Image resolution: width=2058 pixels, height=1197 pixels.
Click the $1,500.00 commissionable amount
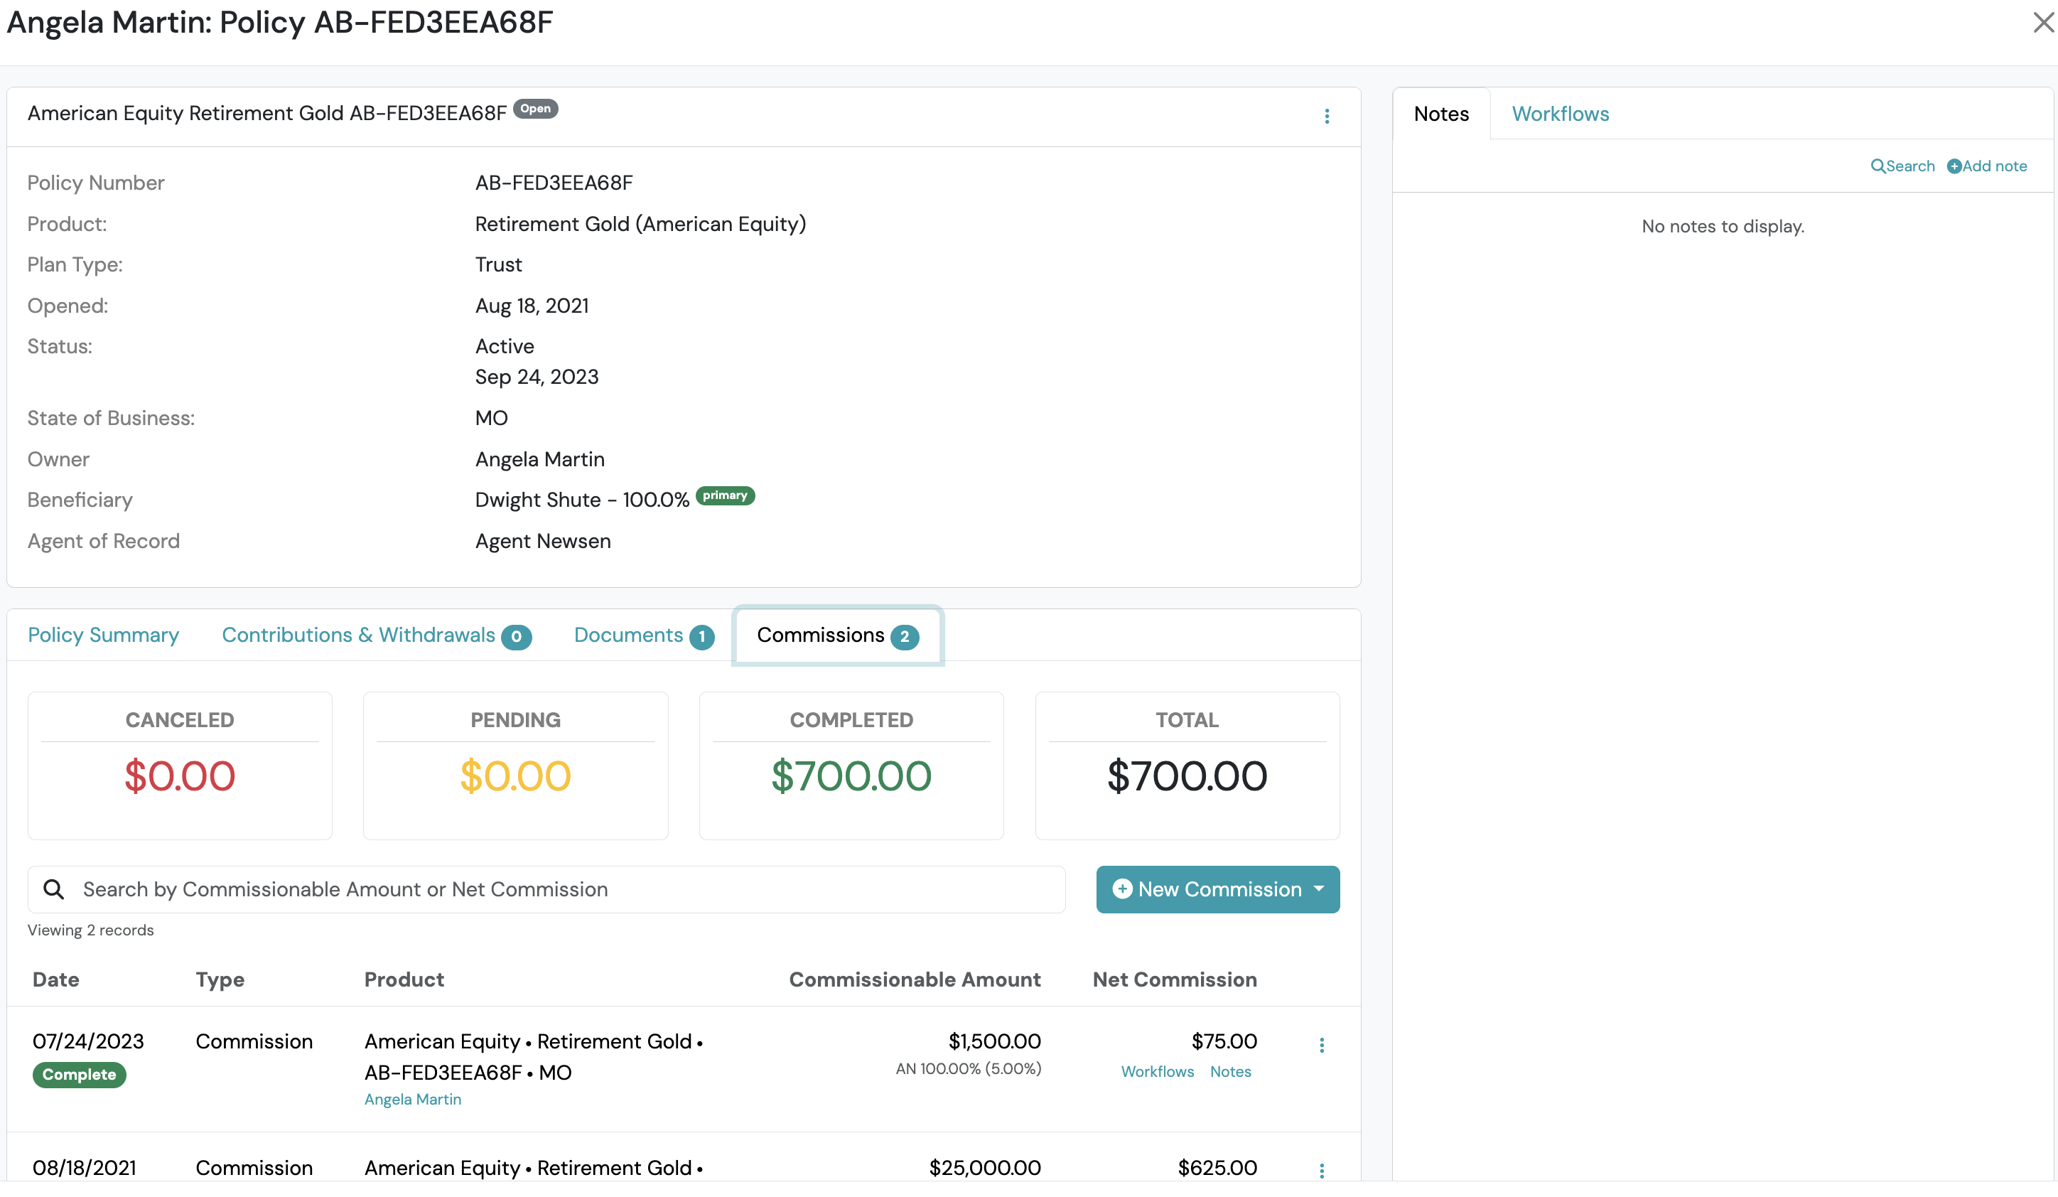pos(994,1041)
